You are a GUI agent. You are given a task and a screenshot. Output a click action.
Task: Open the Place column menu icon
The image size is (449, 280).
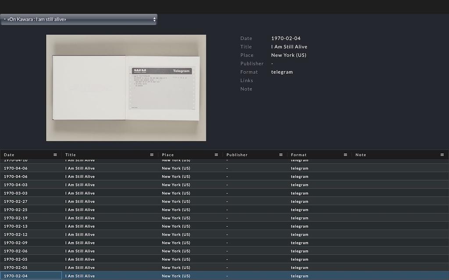216,154
